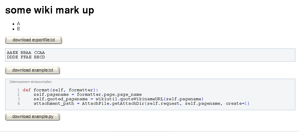Toggle line numbers via Zeilennummern ein/ausschalten
This screenshot has height=132, width=299.
click(30, 82)
